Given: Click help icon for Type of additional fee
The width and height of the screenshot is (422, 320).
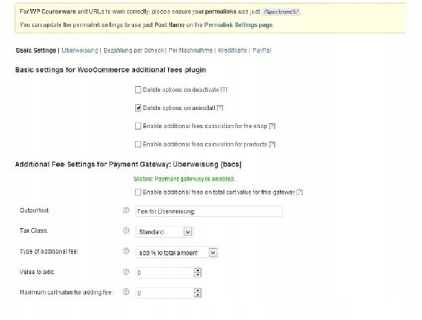Looking at the screenshot, I should point(127,252).
